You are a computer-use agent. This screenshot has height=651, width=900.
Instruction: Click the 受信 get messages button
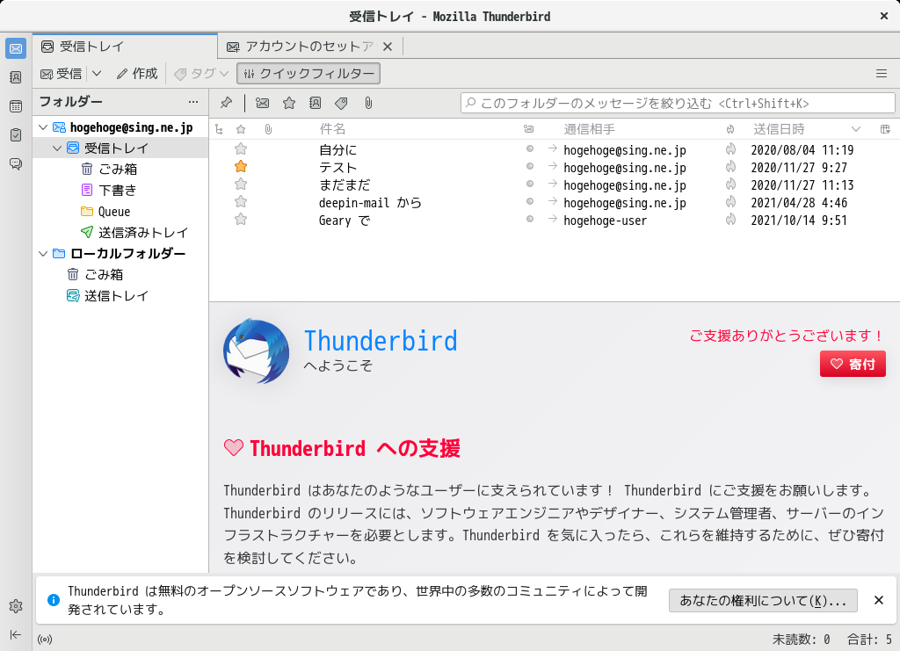click(x=62, y=74)
